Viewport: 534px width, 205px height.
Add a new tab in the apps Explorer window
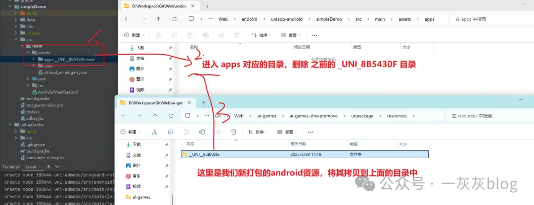(207, 6)
